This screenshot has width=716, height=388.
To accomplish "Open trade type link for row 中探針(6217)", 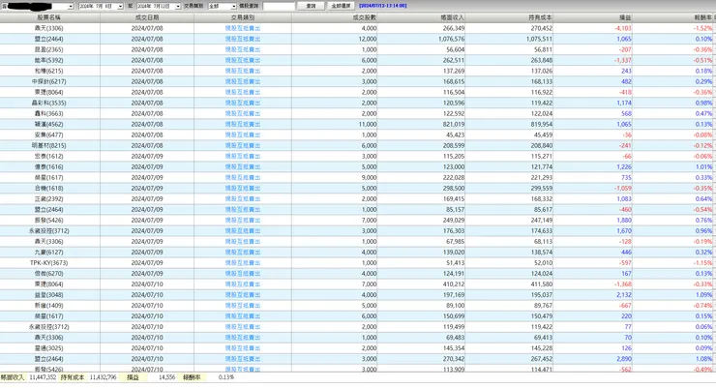I will [243, 81].
